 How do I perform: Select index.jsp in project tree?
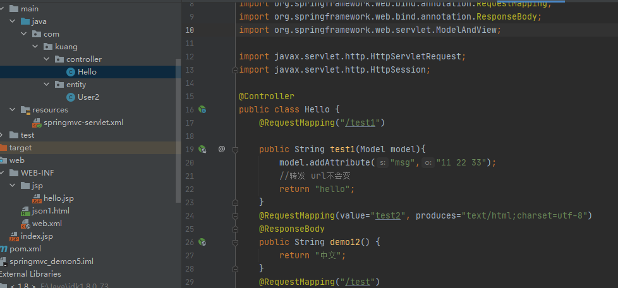(37, 236)
